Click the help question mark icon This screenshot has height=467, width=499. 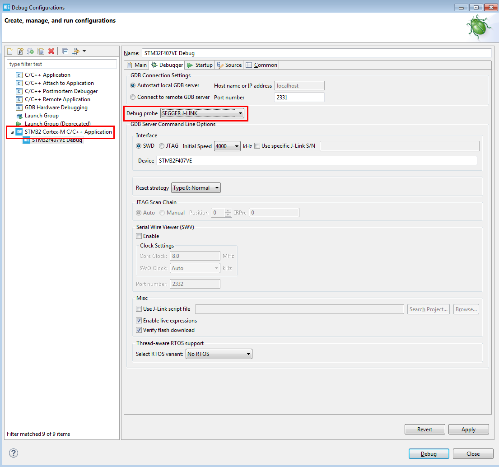(x=14, y=453)
